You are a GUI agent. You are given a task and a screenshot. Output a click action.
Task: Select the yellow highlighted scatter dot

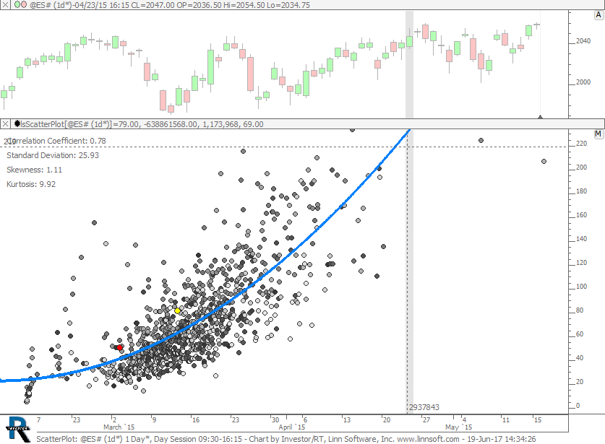coord(177,310)
